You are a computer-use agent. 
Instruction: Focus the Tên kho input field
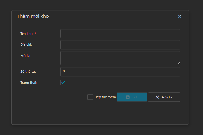pos(120,34)
